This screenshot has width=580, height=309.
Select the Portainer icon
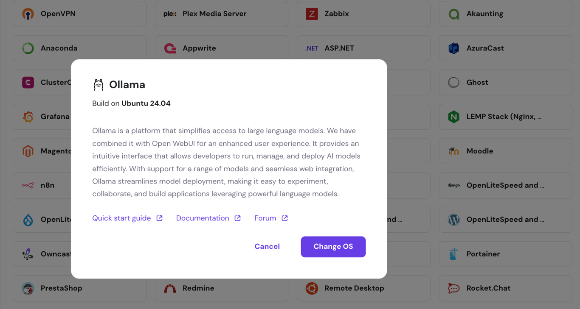pos(453,254)
